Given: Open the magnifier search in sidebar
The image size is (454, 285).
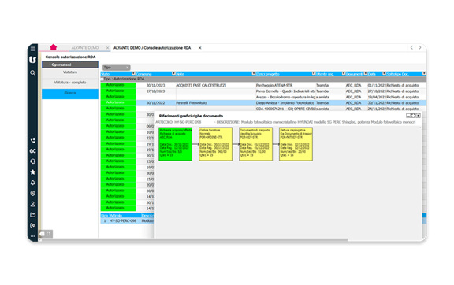Looking at the screenshot, I should point(33,73).
